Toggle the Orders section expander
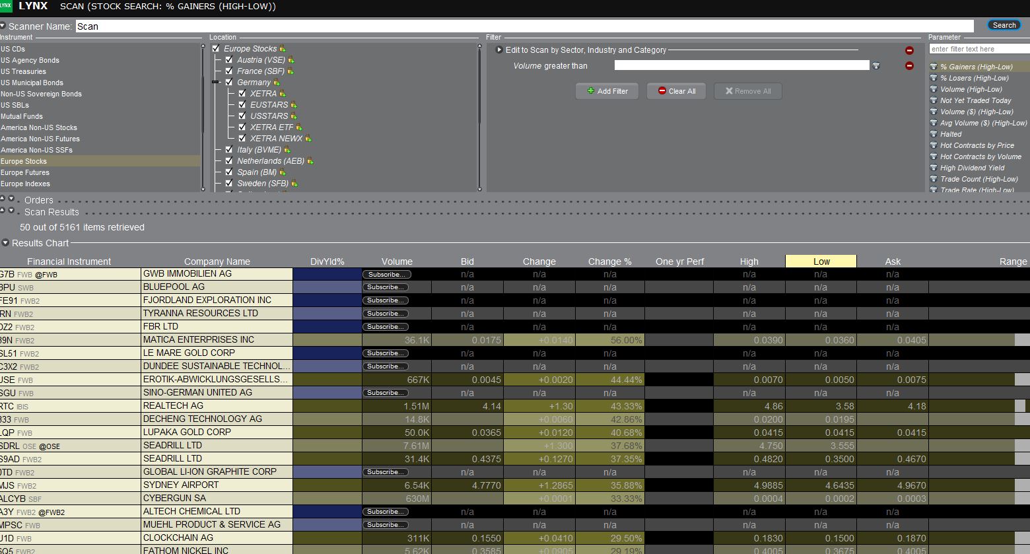The image size is (1030, 554). (11, 199)
